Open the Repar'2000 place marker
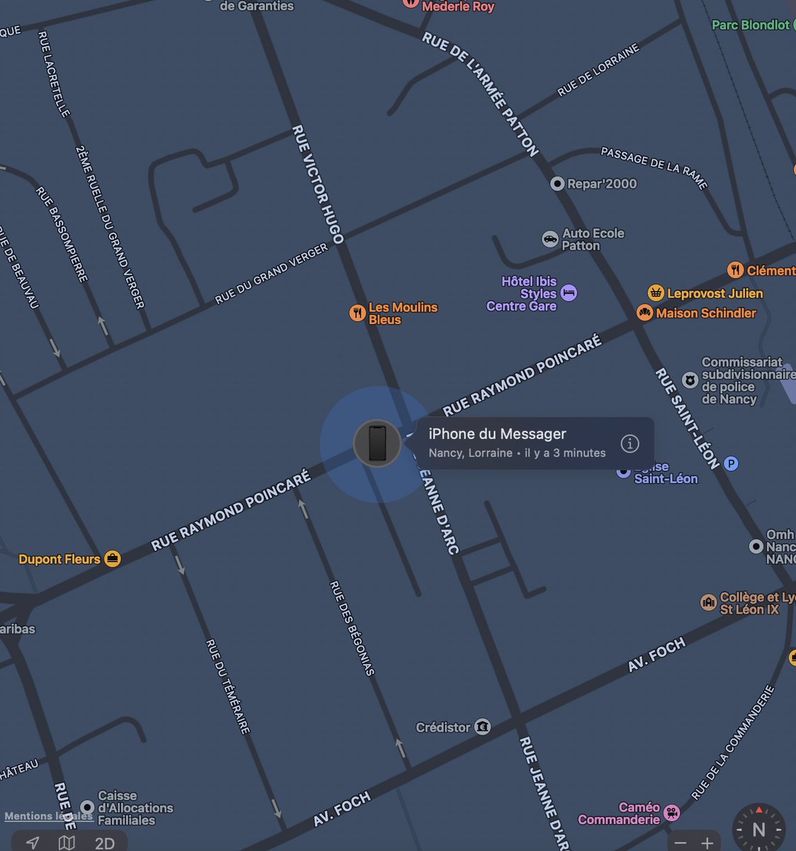The height and width of the screenshot is (851, 796). click(x=558, y=184)
